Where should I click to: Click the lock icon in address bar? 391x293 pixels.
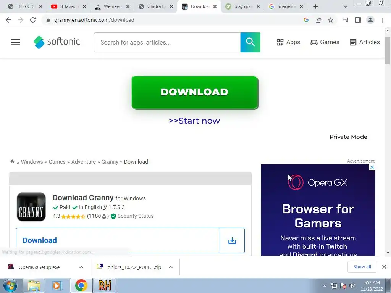tap(48, 20)
